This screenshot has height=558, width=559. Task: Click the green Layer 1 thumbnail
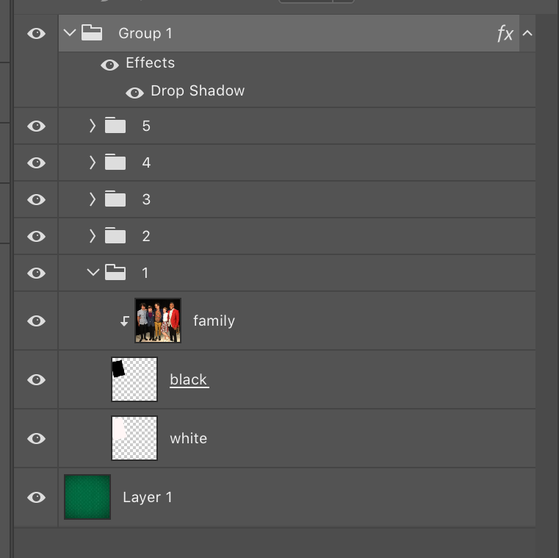(x=87, y=498)
